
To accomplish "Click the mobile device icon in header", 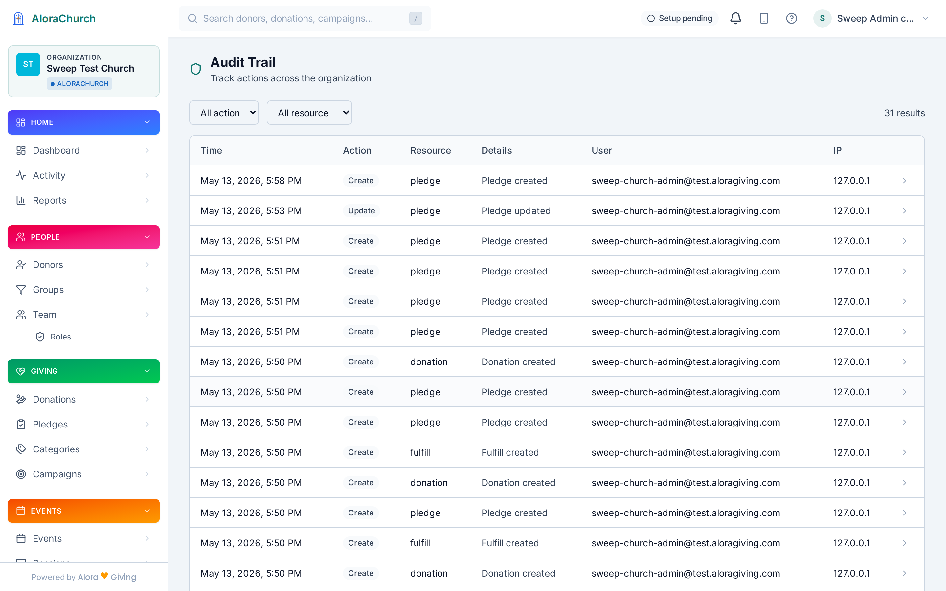I will click(764, 18).
